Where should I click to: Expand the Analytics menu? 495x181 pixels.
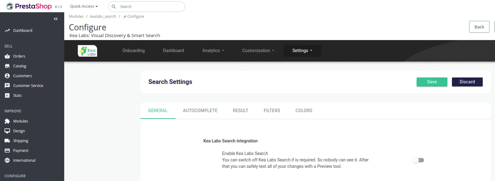click(213, 51)
